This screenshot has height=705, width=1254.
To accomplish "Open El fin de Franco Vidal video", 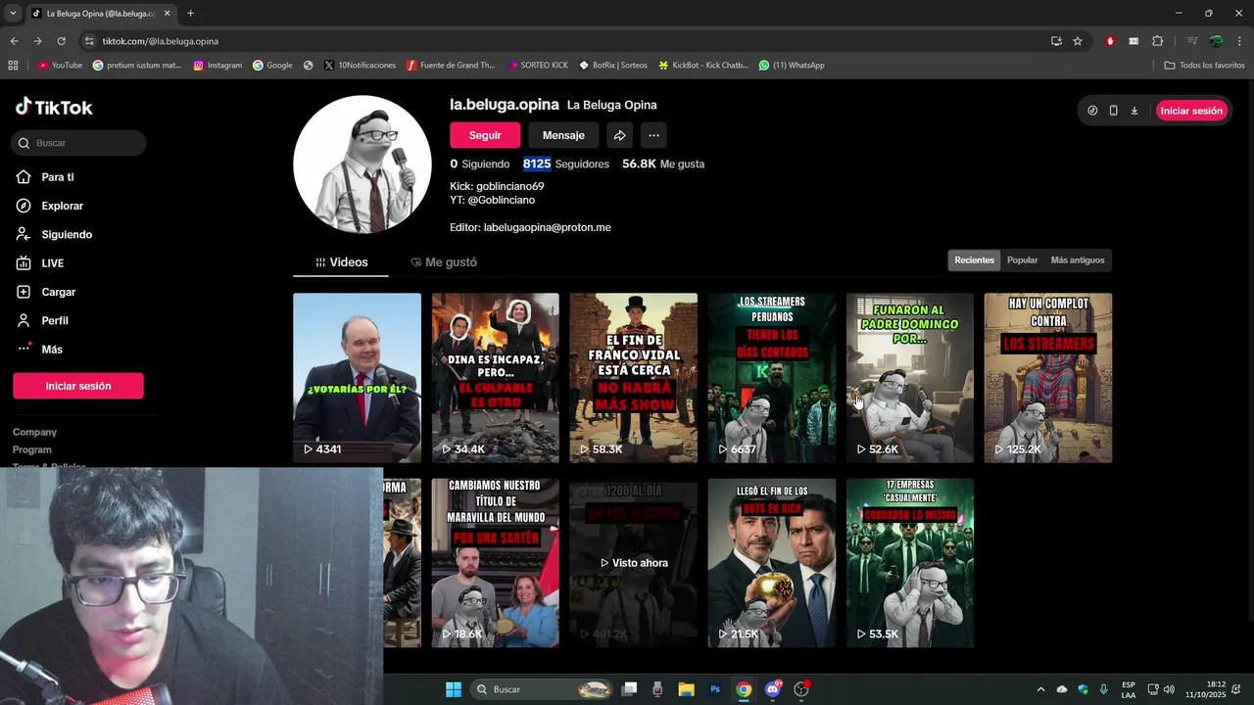I will (634, 378).
